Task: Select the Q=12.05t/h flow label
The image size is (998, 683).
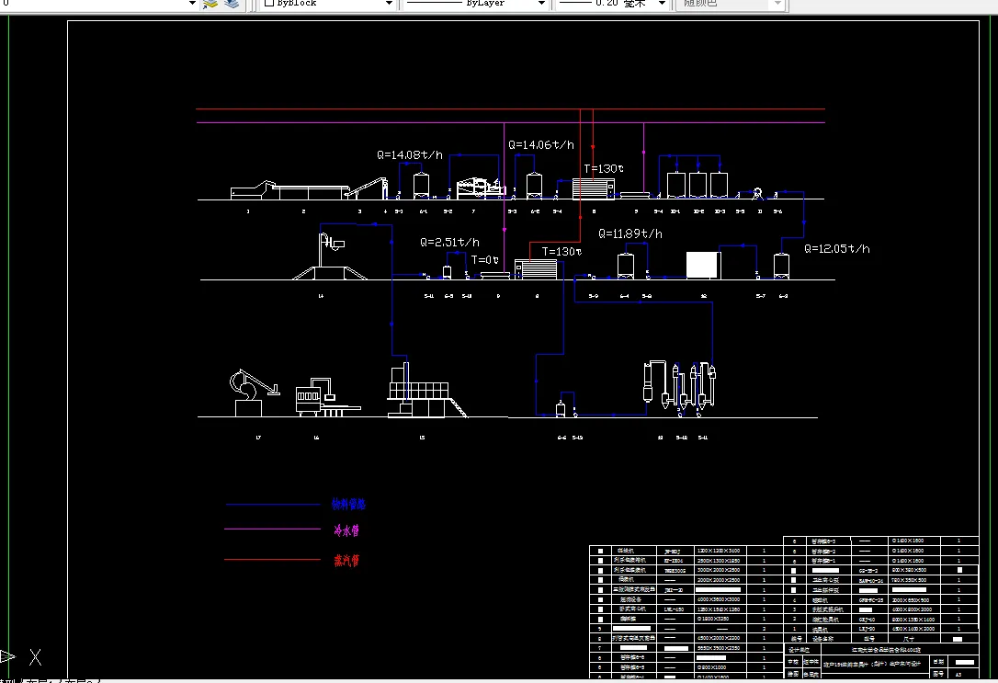Action: point(836,249)
